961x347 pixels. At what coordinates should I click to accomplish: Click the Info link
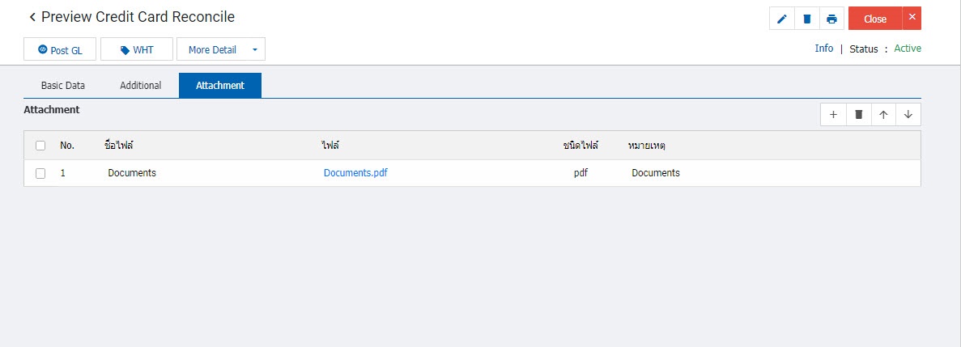coord(823,49)
